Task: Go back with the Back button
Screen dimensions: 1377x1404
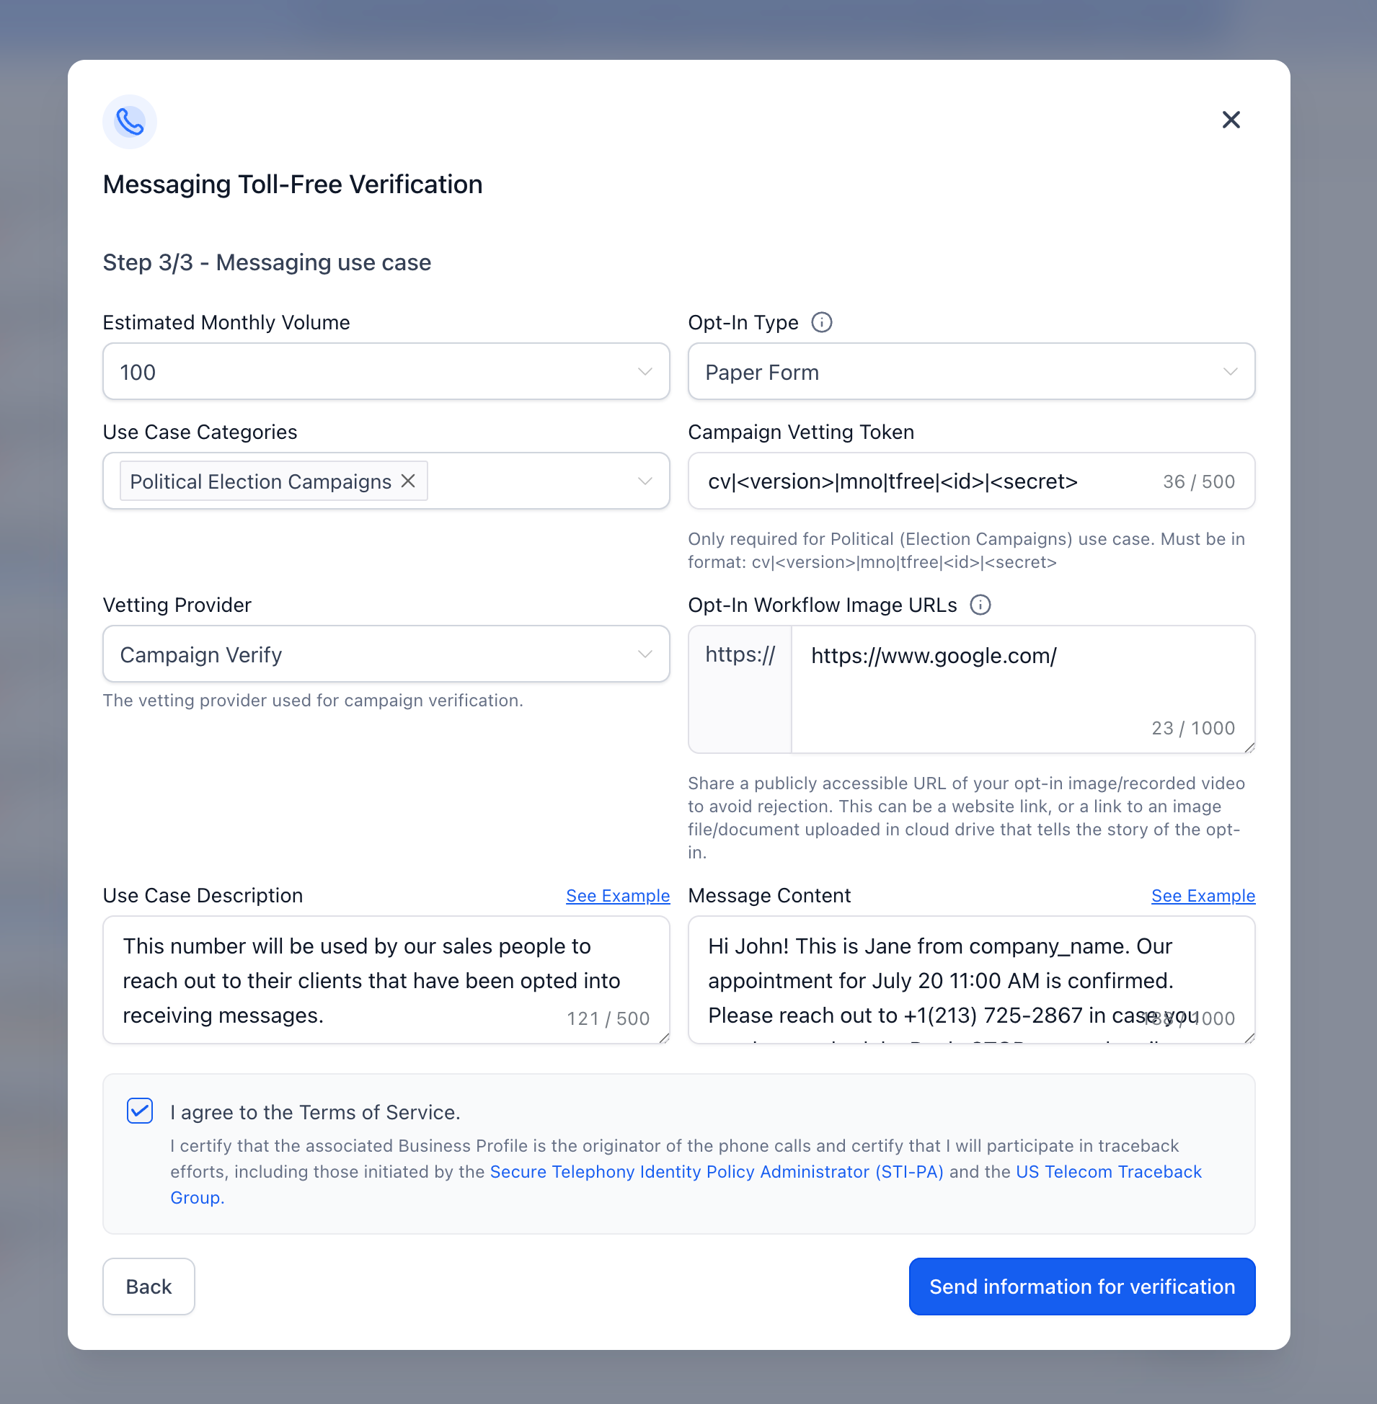Action: click(x=149, y=1287)
